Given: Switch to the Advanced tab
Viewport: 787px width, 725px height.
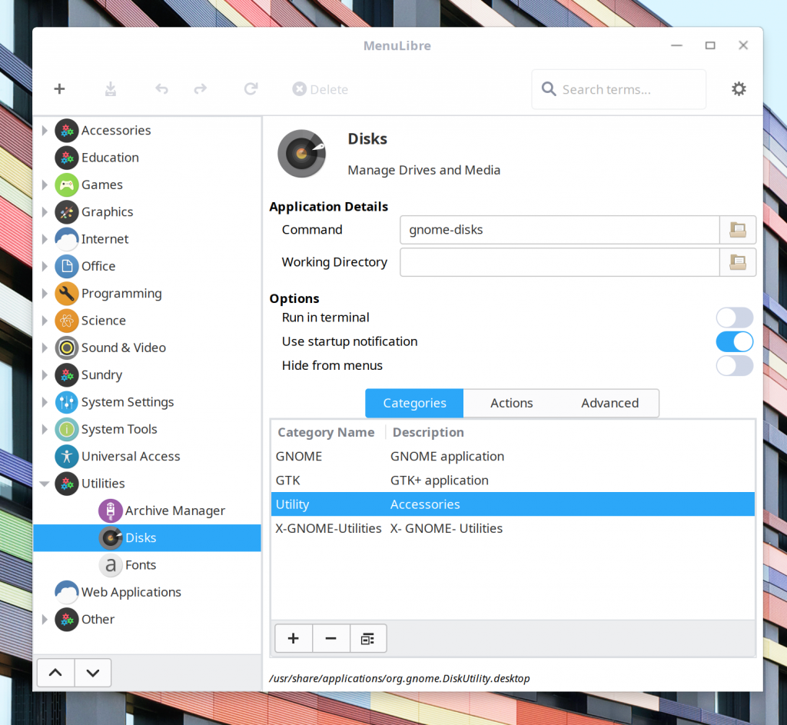Looking at the screenshot, I should 609,403.
